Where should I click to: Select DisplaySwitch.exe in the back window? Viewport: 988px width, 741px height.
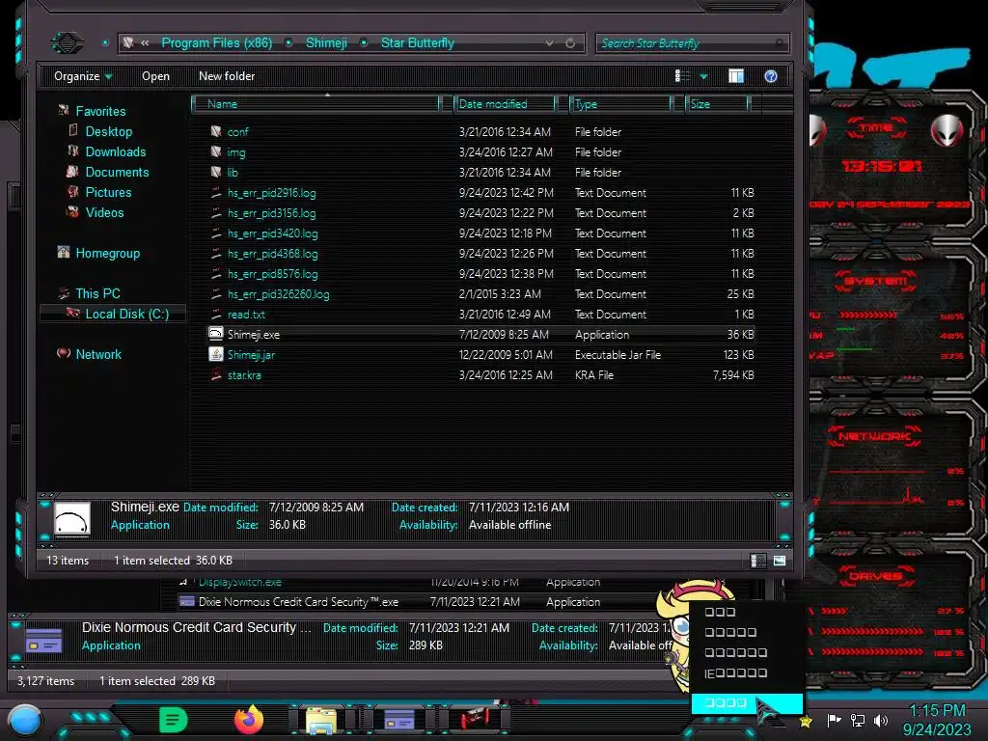240,583
